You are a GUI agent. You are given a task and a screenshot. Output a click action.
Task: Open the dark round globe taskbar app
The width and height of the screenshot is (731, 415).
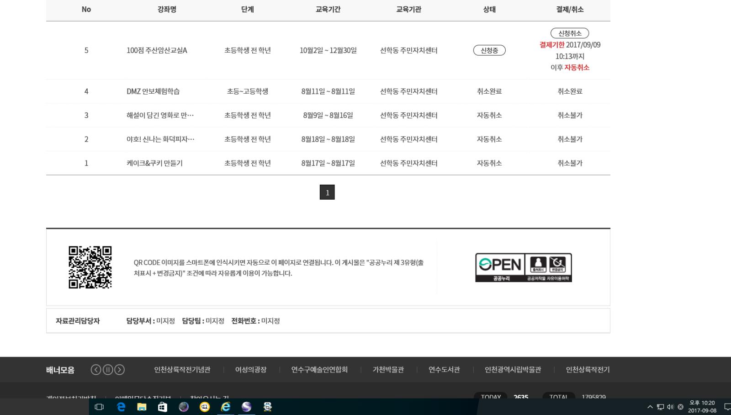[x=184, y=407]
